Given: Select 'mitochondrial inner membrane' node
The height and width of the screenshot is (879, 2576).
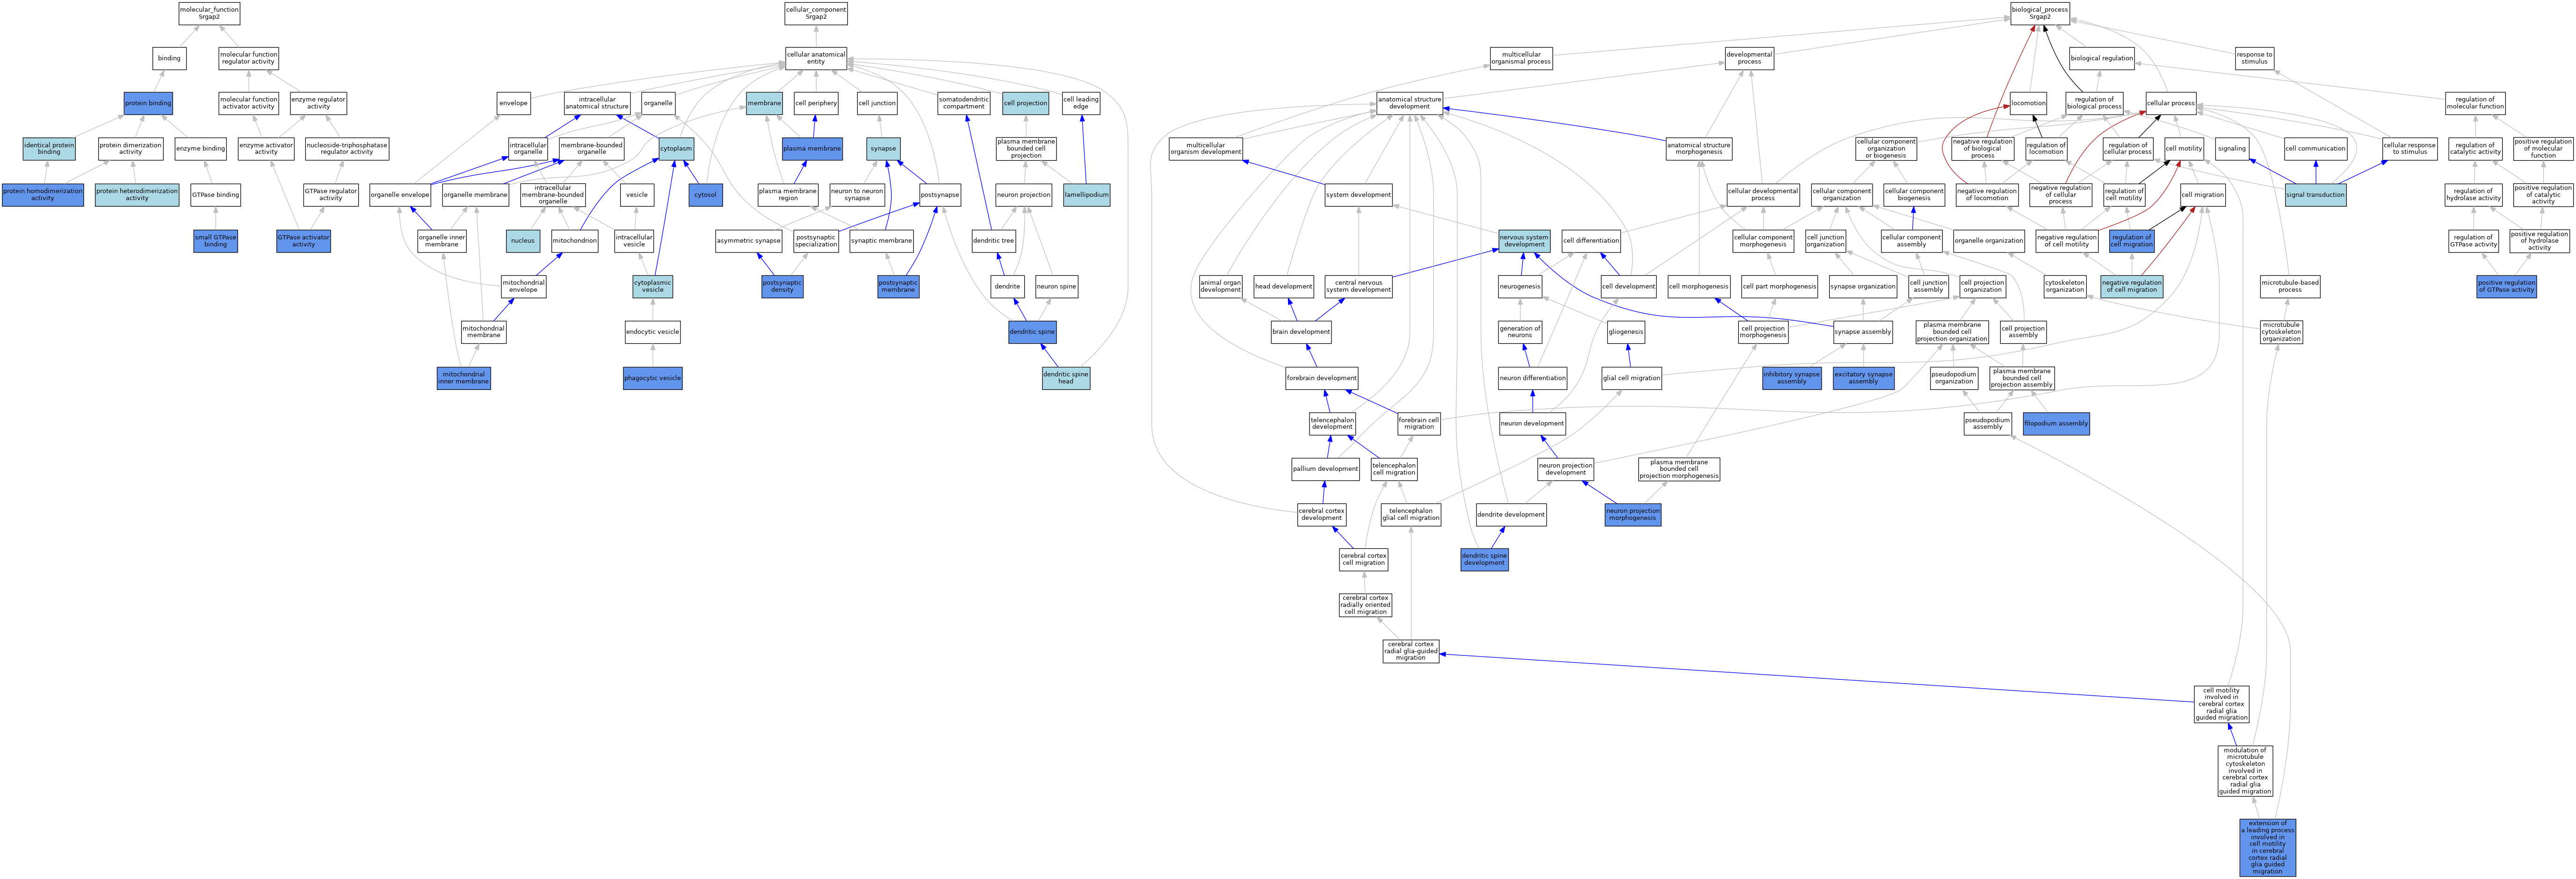Looking at the screenshot, I should (464, 378).
